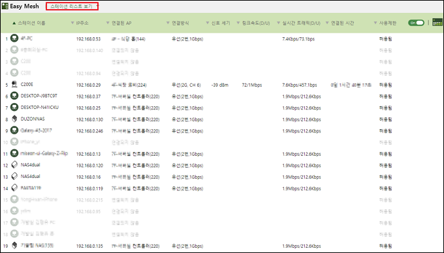Open the 신호 세기 column sort arrow
Image resolution: width=444 pixels, height=253 pixels.
(x=207, y=23)
